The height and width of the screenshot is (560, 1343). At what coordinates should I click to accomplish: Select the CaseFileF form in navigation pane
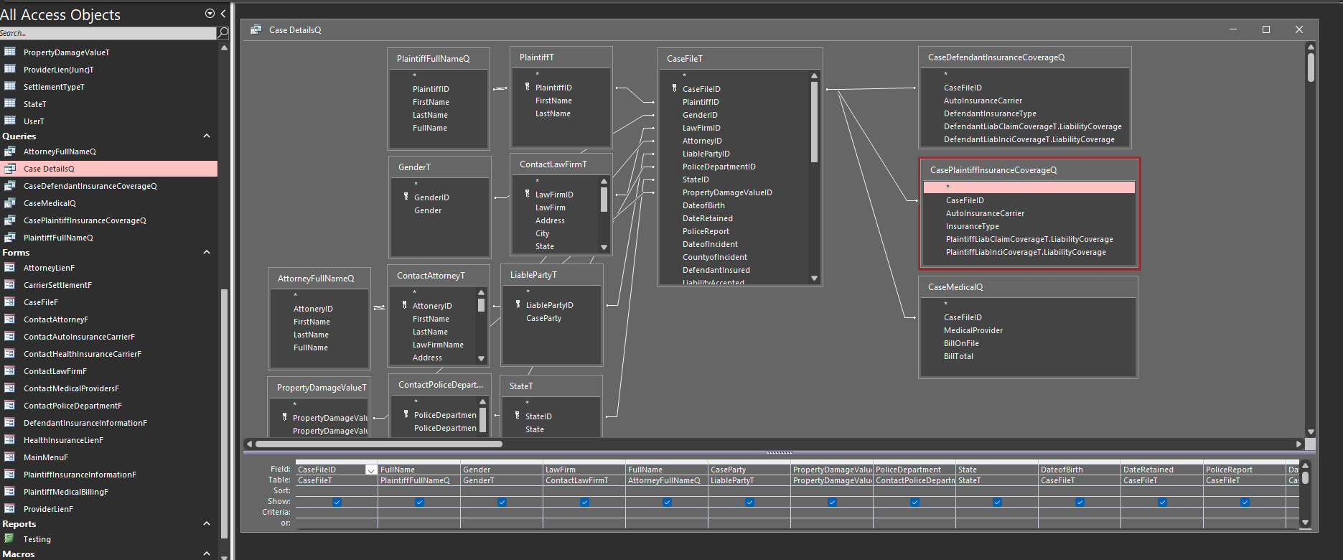pyautogui.click(x=41, y=302)
